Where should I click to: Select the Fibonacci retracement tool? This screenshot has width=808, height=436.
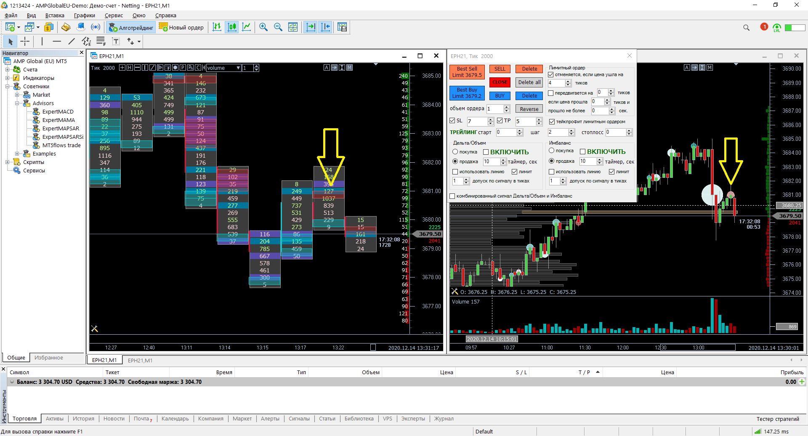[x=101, y=41]
